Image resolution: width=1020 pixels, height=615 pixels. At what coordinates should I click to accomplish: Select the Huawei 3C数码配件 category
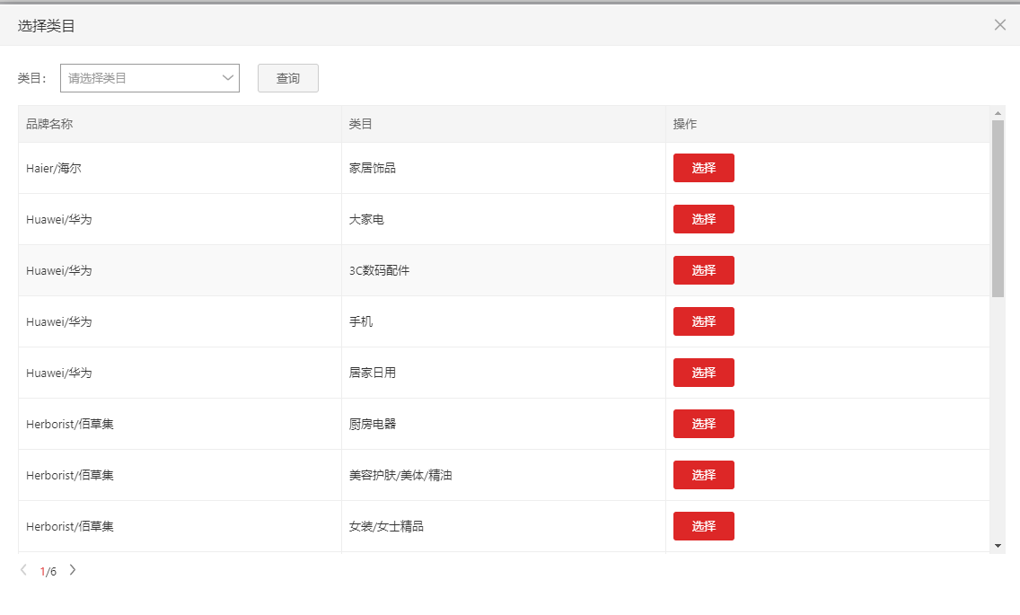point(703,270)
